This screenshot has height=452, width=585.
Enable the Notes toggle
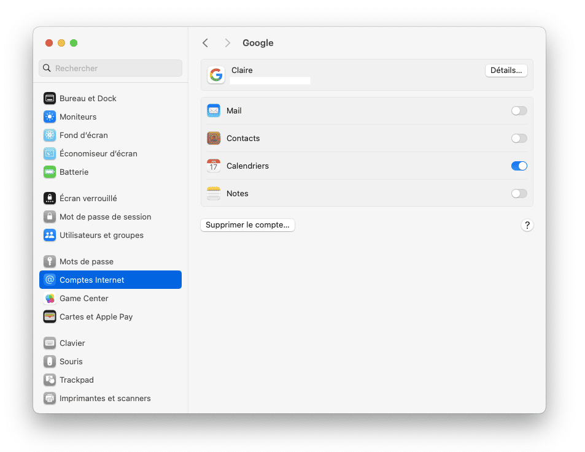tap(519, 193)
